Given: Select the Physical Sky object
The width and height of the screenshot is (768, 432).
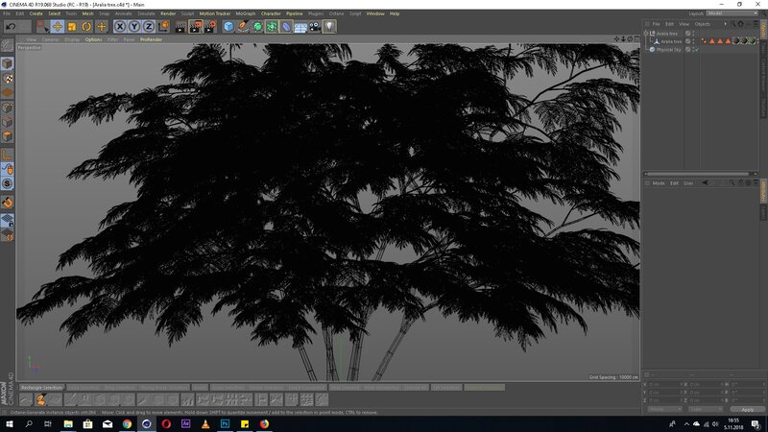Looking at the screenshot, I should (x=669, y=49).
